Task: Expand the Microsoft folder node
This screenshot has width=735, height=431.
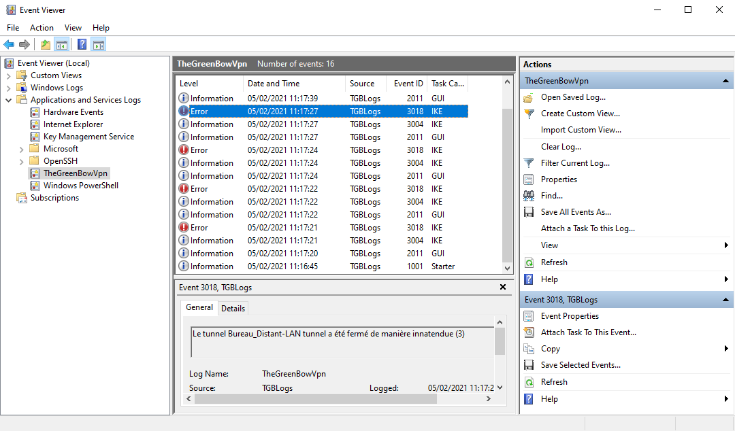Action: tap(22, 149)
